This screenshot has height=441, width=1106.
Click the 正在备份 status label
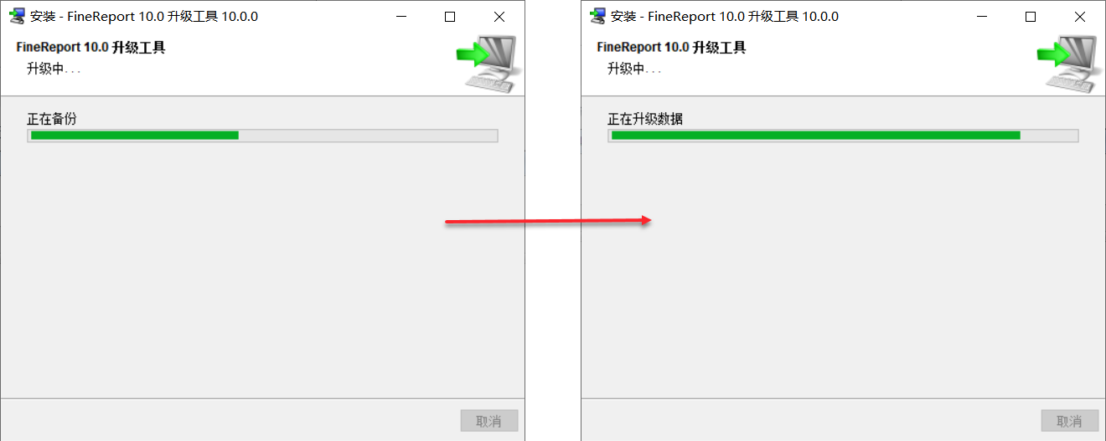pyautogui.click(x=52, y=119)
